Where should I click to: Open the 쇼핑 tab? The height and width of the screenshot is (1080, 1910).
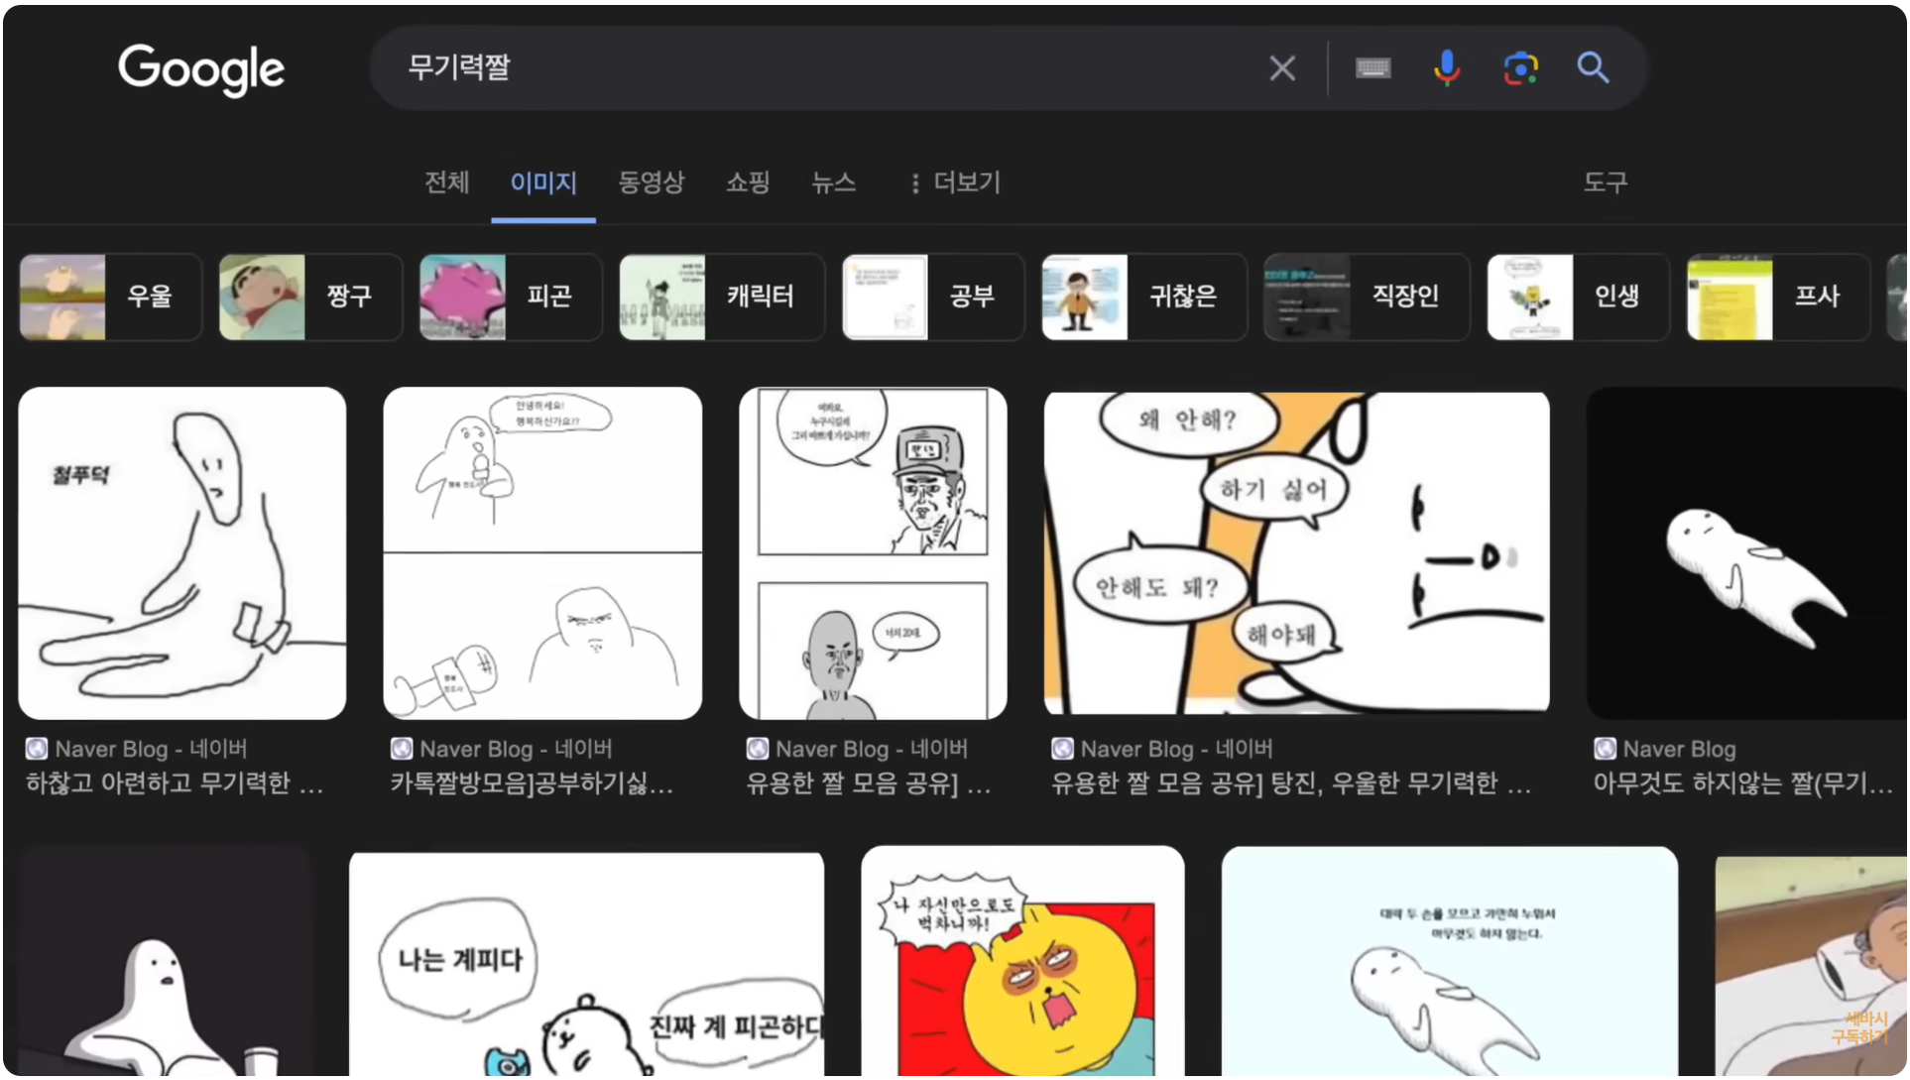coord(748,182)
